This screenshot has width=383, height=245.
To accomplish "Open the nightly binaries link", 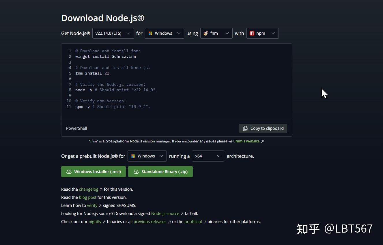I will (95, 222).
